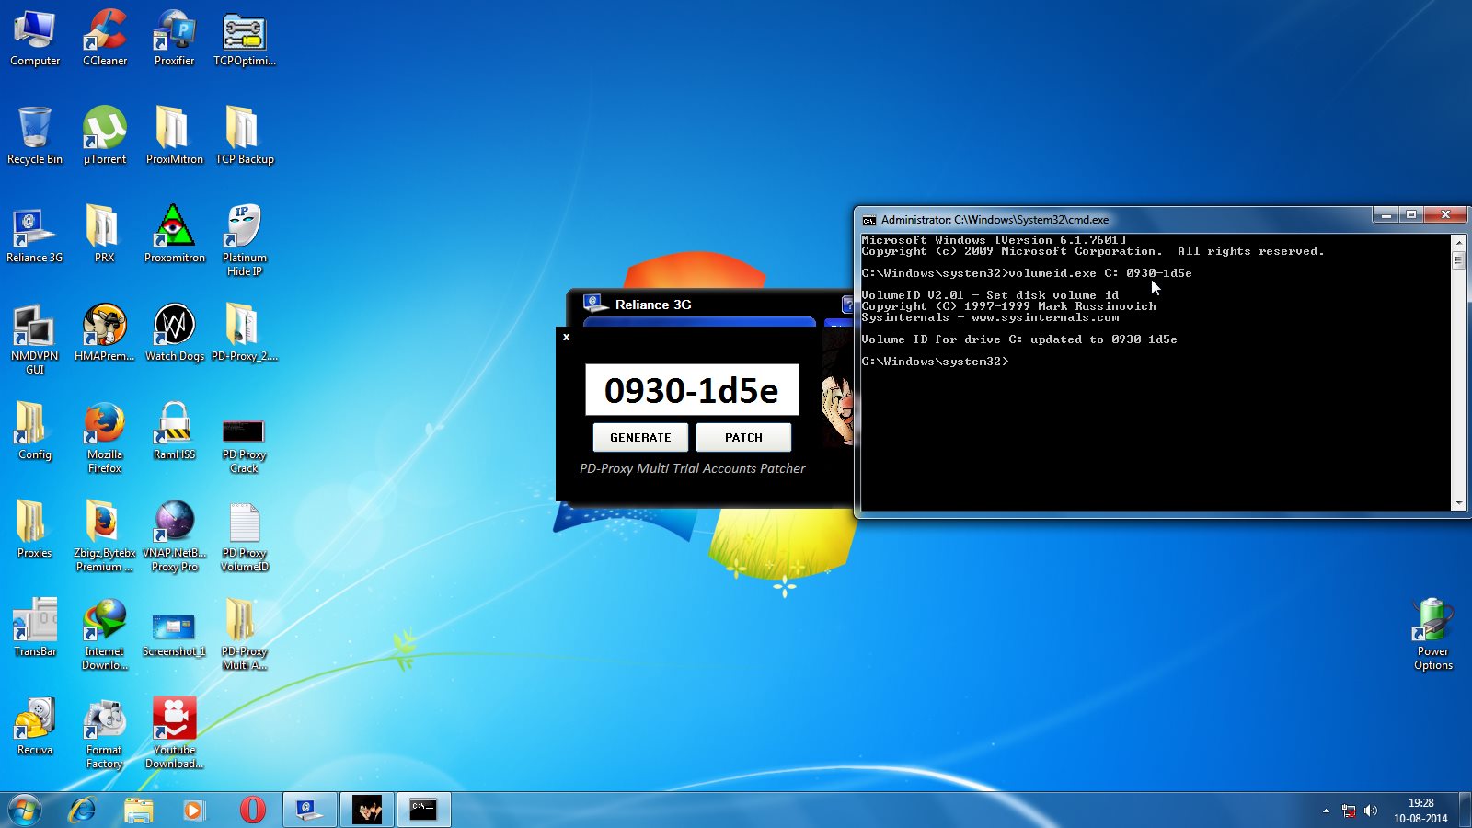Open the cmd.exe window system menu icon
Screen dimensions: 1472x828
pyautogui.click(x=868, y=220)
